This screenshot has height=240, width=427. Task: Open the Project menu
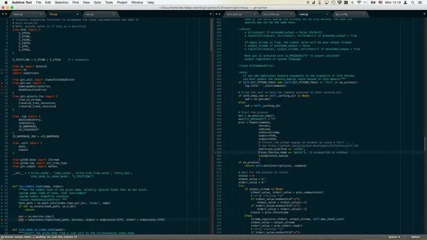[x=122, y=3]
